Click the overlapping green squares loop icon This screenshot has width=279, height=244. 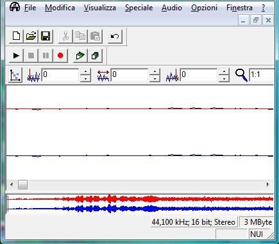[95, 56]
